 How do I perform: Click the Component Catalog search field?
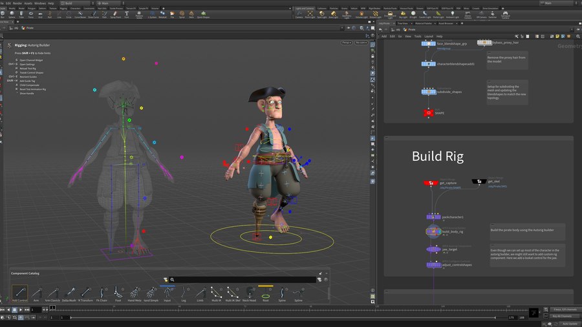click(x=246, y=280)
